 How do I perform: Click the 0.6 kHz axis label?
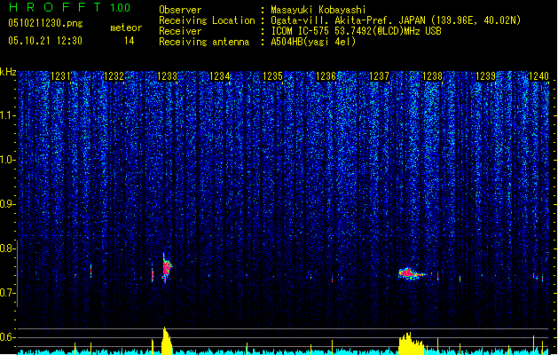(7, 337)
